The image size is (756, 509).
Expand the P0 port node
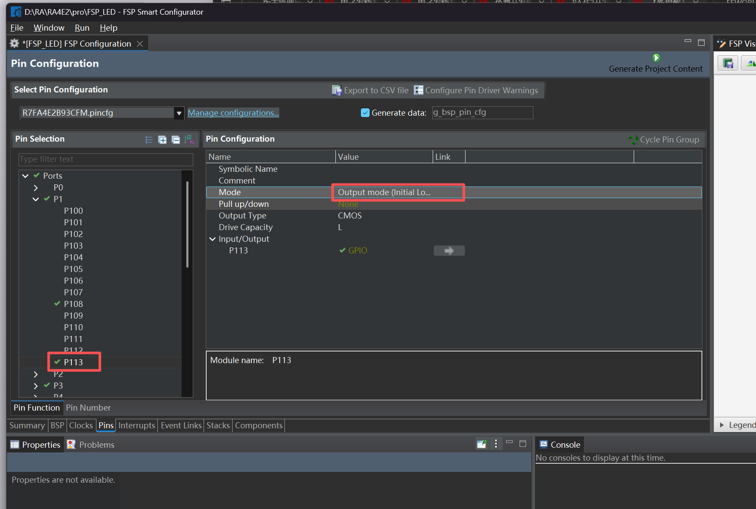coord(36,188)
